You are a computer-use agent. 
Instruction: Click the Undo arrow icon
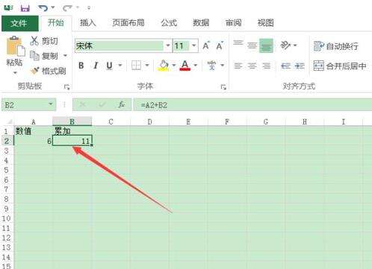click(x=43, y=8)
